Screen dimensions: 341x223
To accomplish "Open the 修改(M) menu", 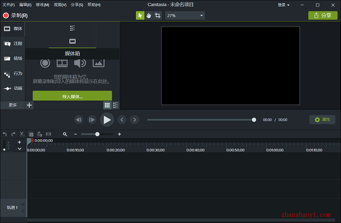I will 43,5.
